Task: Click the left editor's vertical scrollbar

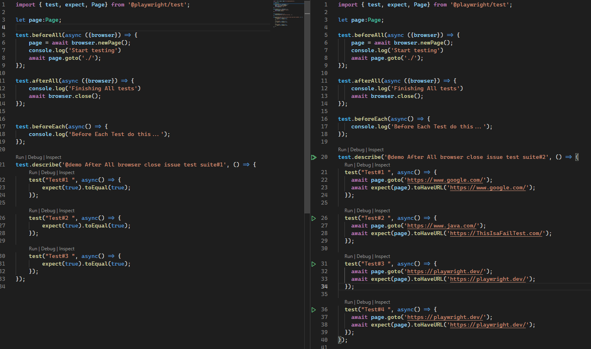Action: (x=307, y=106)
